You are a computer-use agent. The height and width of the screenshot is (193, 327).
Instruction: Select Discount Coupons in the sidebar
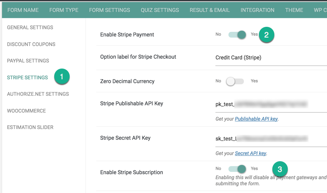[31, 44]
